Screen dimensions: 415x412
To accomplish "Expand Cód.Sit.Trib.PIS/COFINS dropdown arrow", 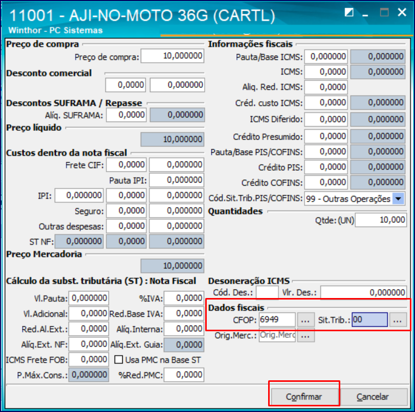I will pyautogui.click(x=399, y=198).
